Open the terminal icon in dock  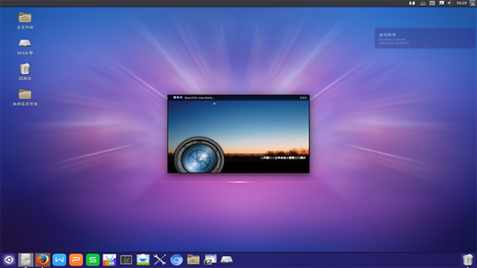(126, 260)
